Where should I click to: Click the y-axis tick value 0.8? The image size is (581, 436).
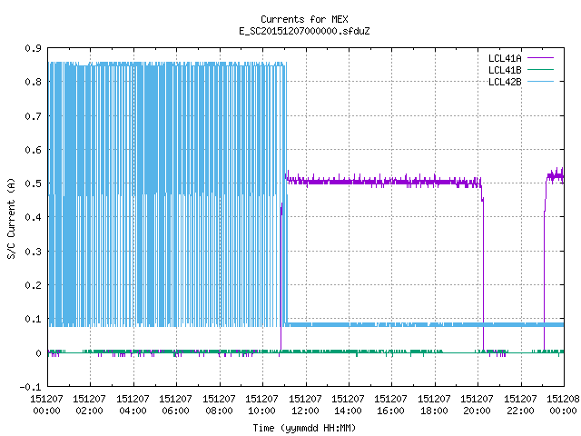coord(33,82)
